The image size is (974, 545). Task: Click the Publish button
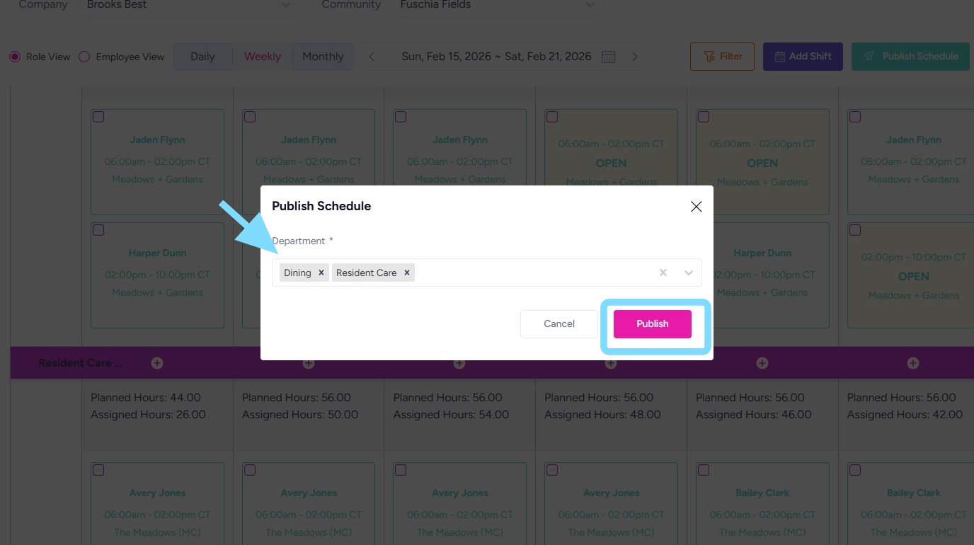click(x=652, y=323)
